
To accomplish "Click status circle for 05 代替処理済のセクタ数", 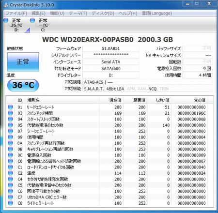I will tap(10, 125).
